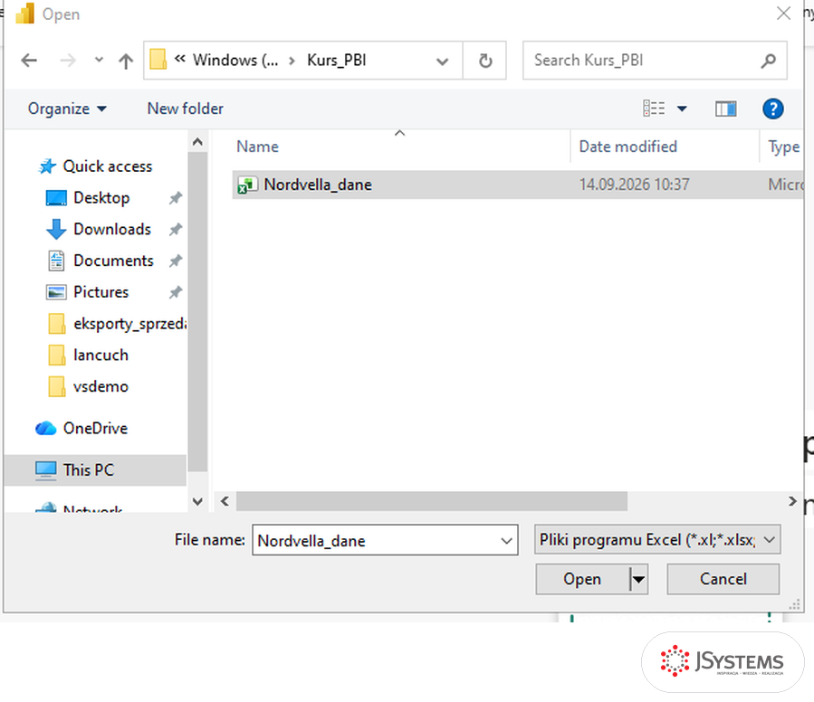Click the lancuch folder icon
The image size is (814, 702).
pos(56,355)
